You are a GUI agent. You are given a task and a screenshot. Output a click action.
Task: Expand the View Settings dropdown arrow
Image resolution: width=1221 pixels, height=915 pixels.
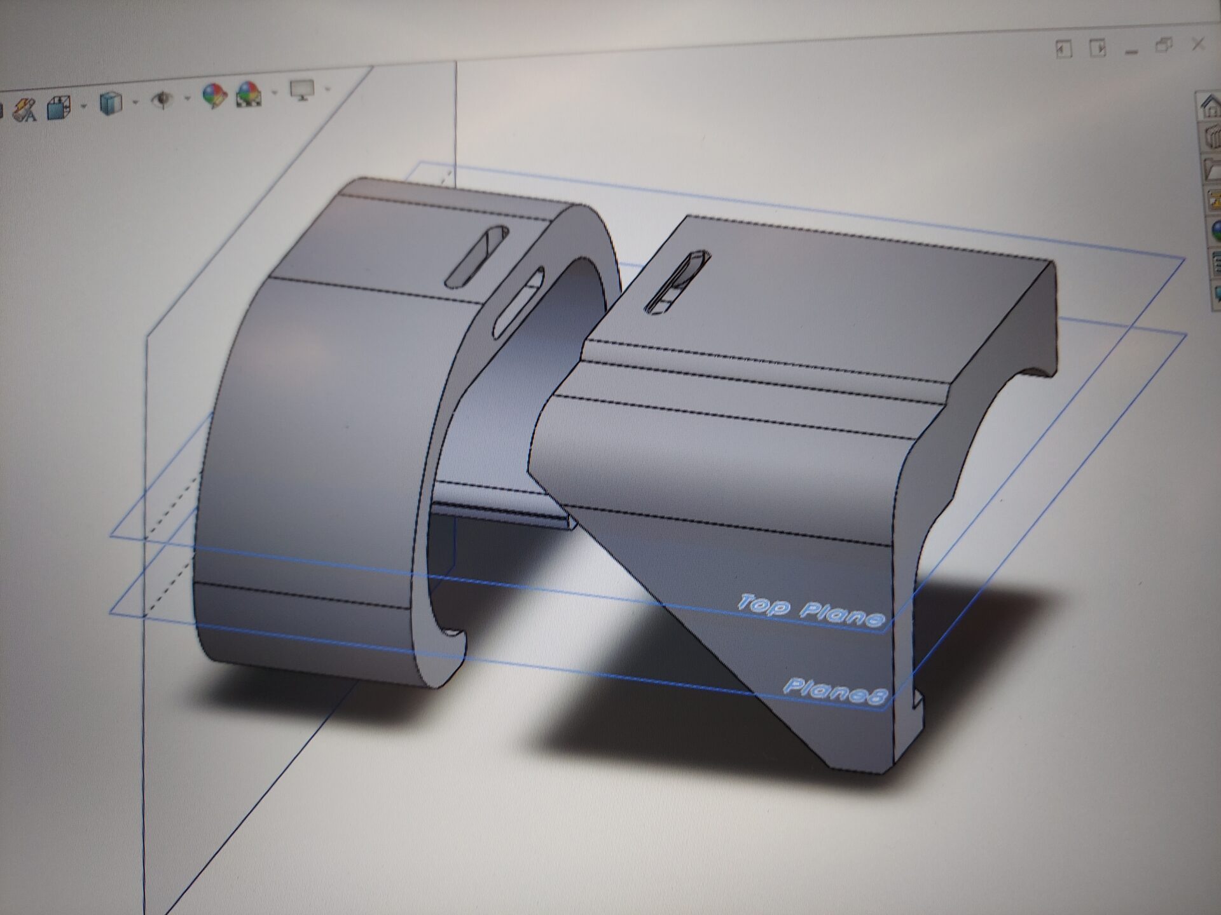point(327,90)
